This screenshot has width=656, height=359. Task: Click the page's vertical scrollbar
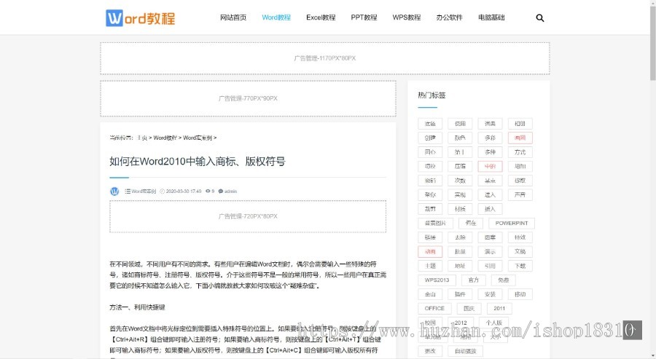[652, 146]
